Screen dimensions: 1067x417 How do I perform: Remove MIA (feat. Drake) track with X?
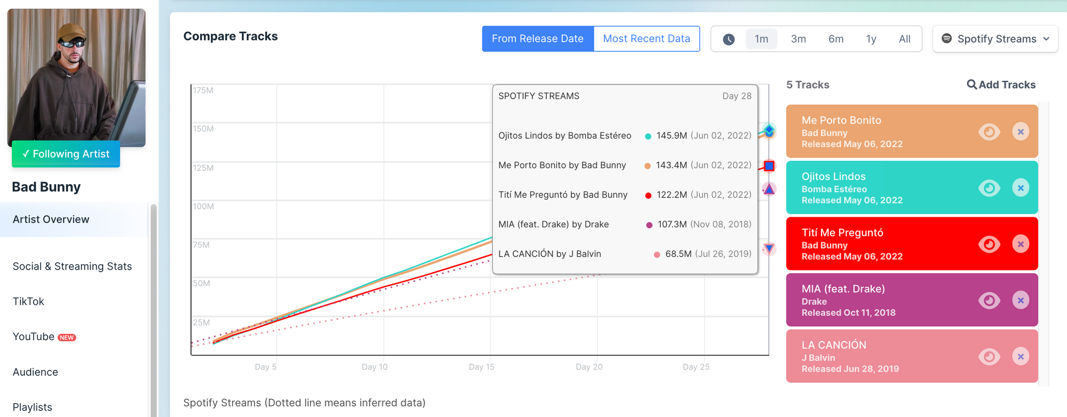[1021, 300]
